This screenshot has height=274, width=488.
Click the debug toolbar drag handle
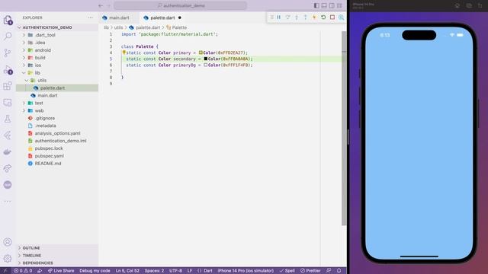point(271,18)
